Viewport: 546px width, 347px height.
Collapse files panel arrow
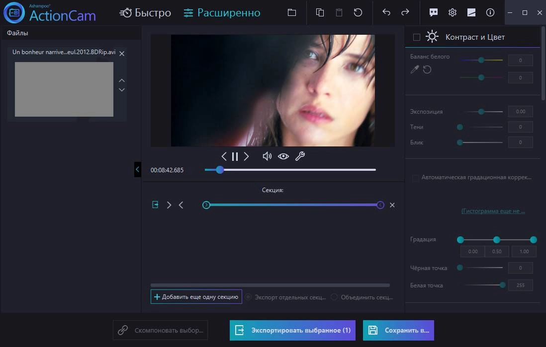coord(138,169)
